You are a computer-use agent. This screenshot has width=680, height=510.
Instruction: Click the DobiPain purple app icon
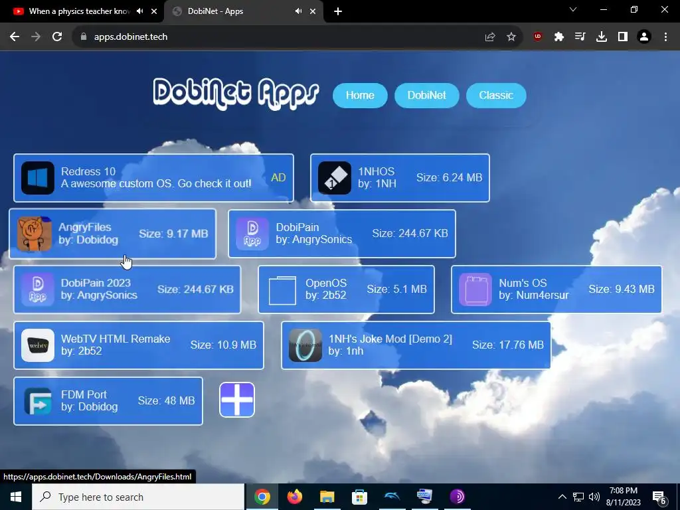(x=252, y=234)
